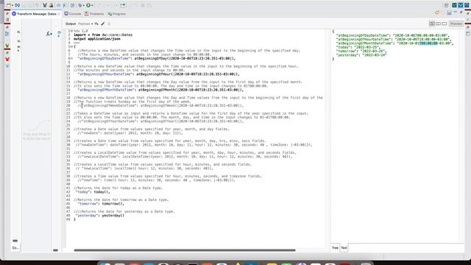471x265 pixels.
Task: Click the external-window icon in top toolbar
Action: [123, 5]
